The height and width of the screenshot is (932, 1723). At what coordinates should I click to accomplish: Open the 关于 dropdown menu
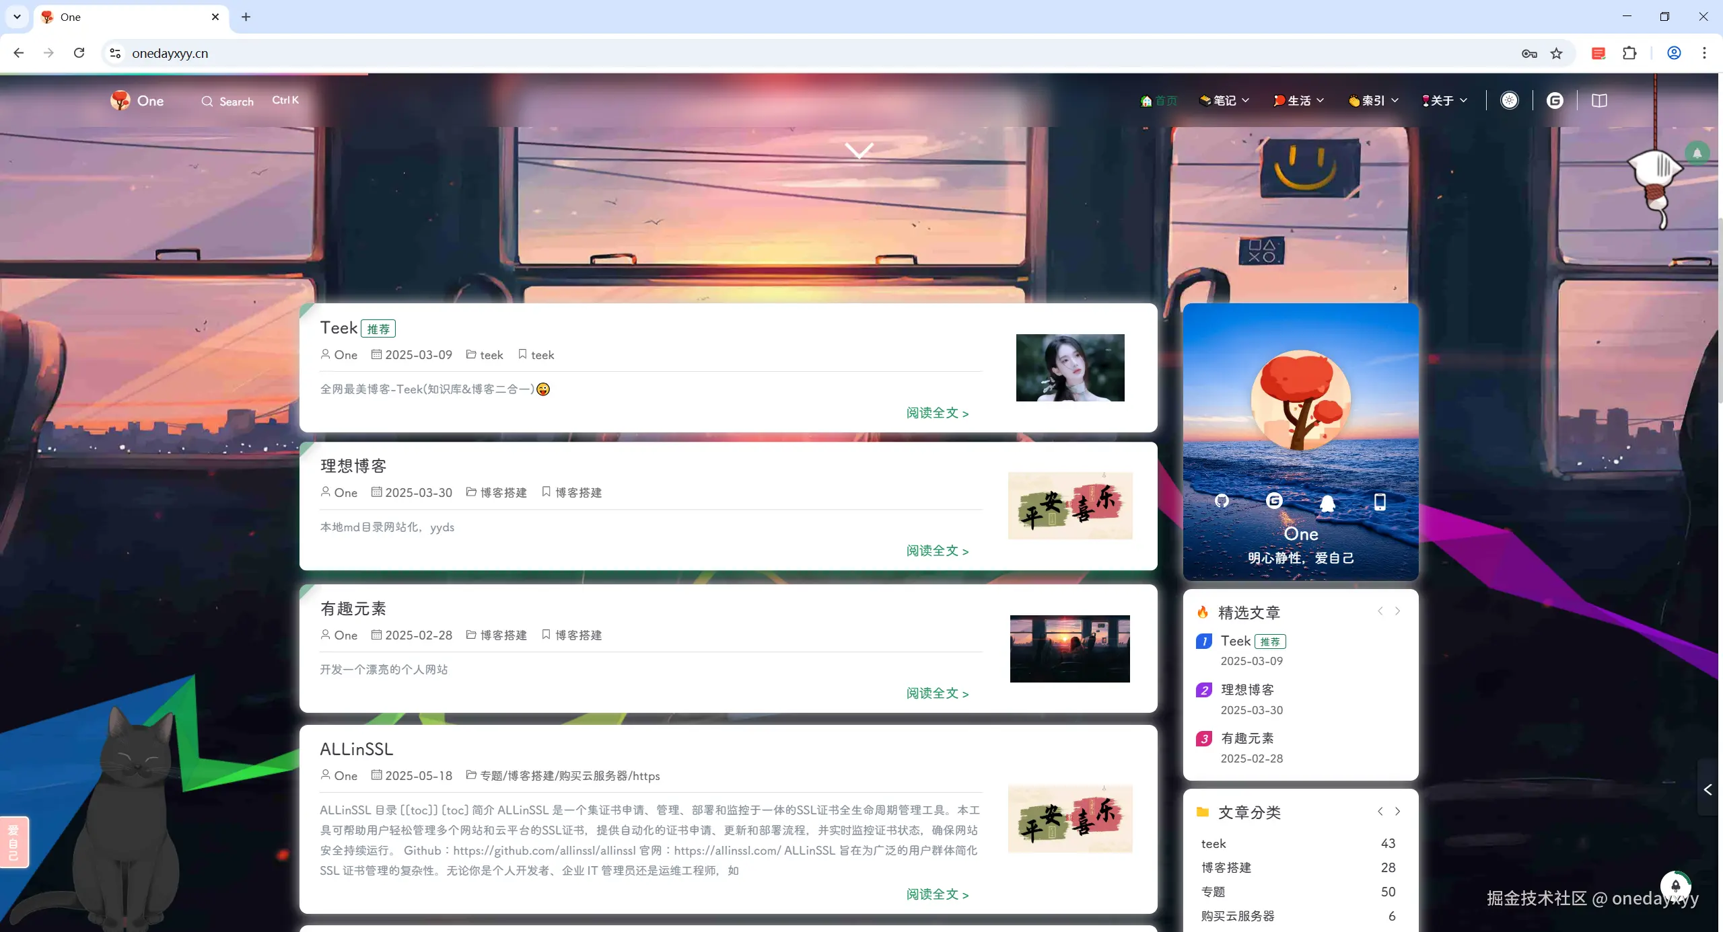(1444, 100)
